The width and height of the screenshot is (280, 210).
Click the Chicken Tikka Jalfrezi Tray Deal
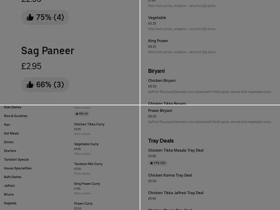176,193
